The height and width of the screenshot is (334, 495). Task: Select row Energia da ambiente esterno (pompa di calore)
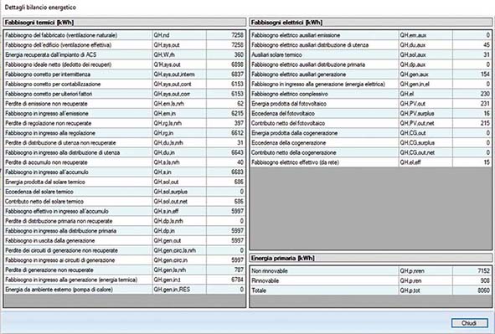tap(125, 289)
